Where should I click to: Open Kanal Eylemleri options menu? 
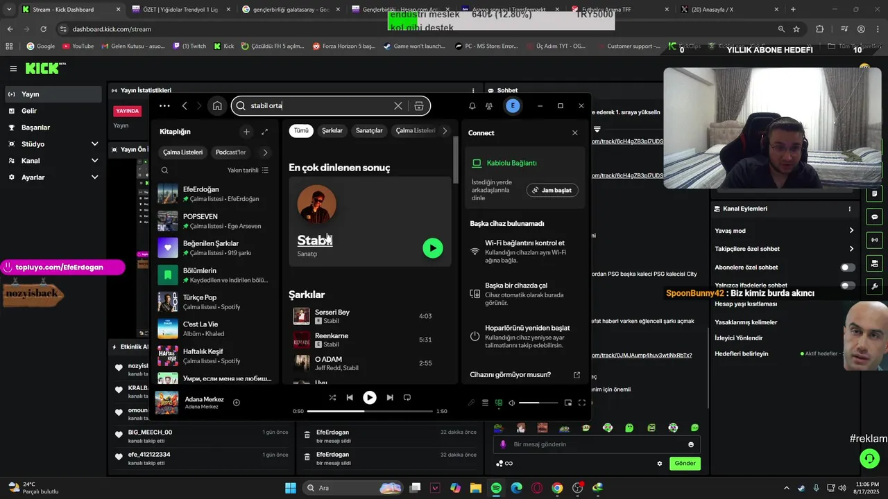click(850, 209)
